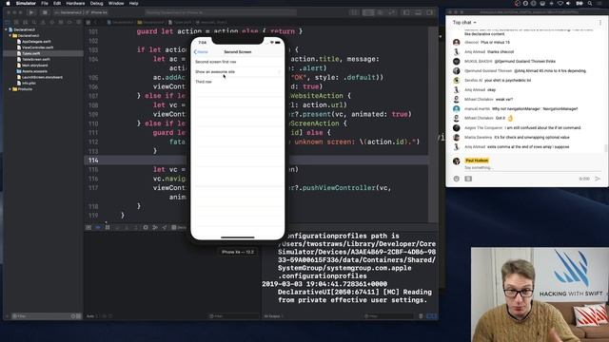Click the chat panel scrollbar
This screenshot has width=609, height=342.
click(605, 148)
